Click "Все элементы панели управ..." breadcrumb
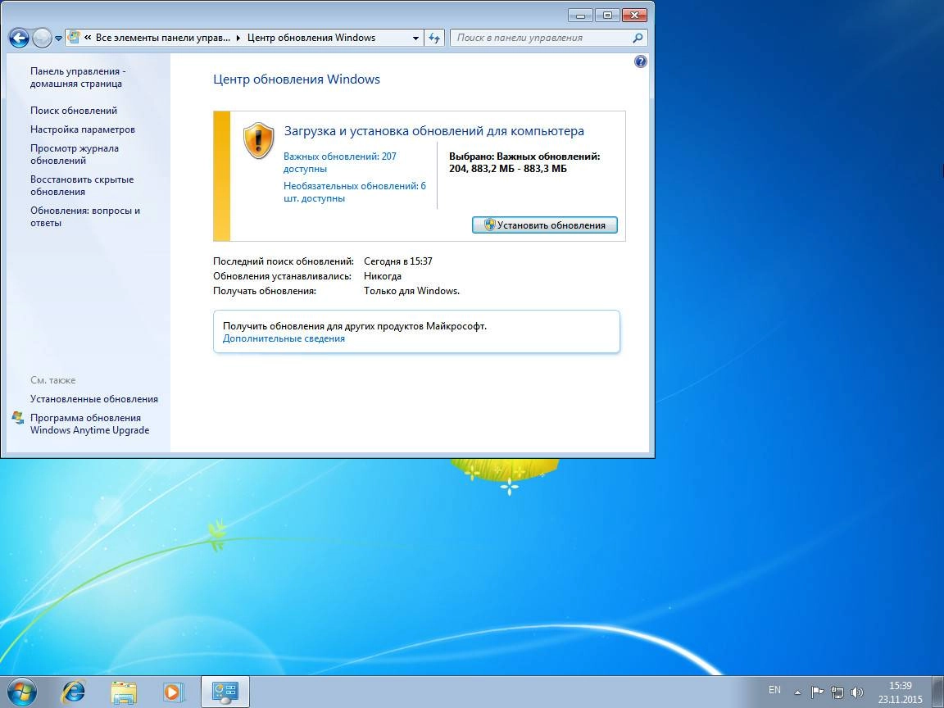This screenshot has width=944, height=708. pyautogui.click(x=162, y=38)
